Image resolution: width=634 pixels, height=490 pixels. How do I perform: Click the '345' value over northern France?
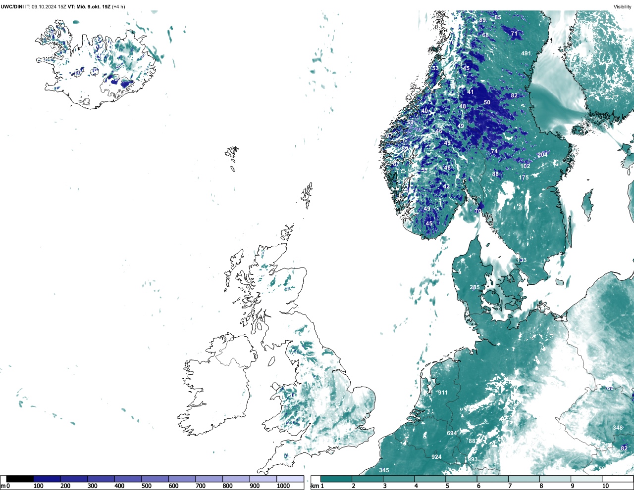(x=384, y=470)
